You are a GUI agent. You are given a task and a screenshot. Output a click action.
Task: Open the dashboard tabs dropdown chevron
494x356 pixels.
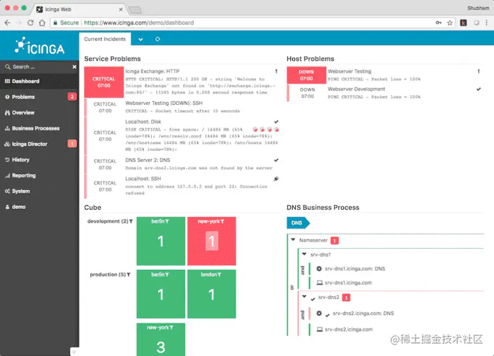click(x=140, y=40)
